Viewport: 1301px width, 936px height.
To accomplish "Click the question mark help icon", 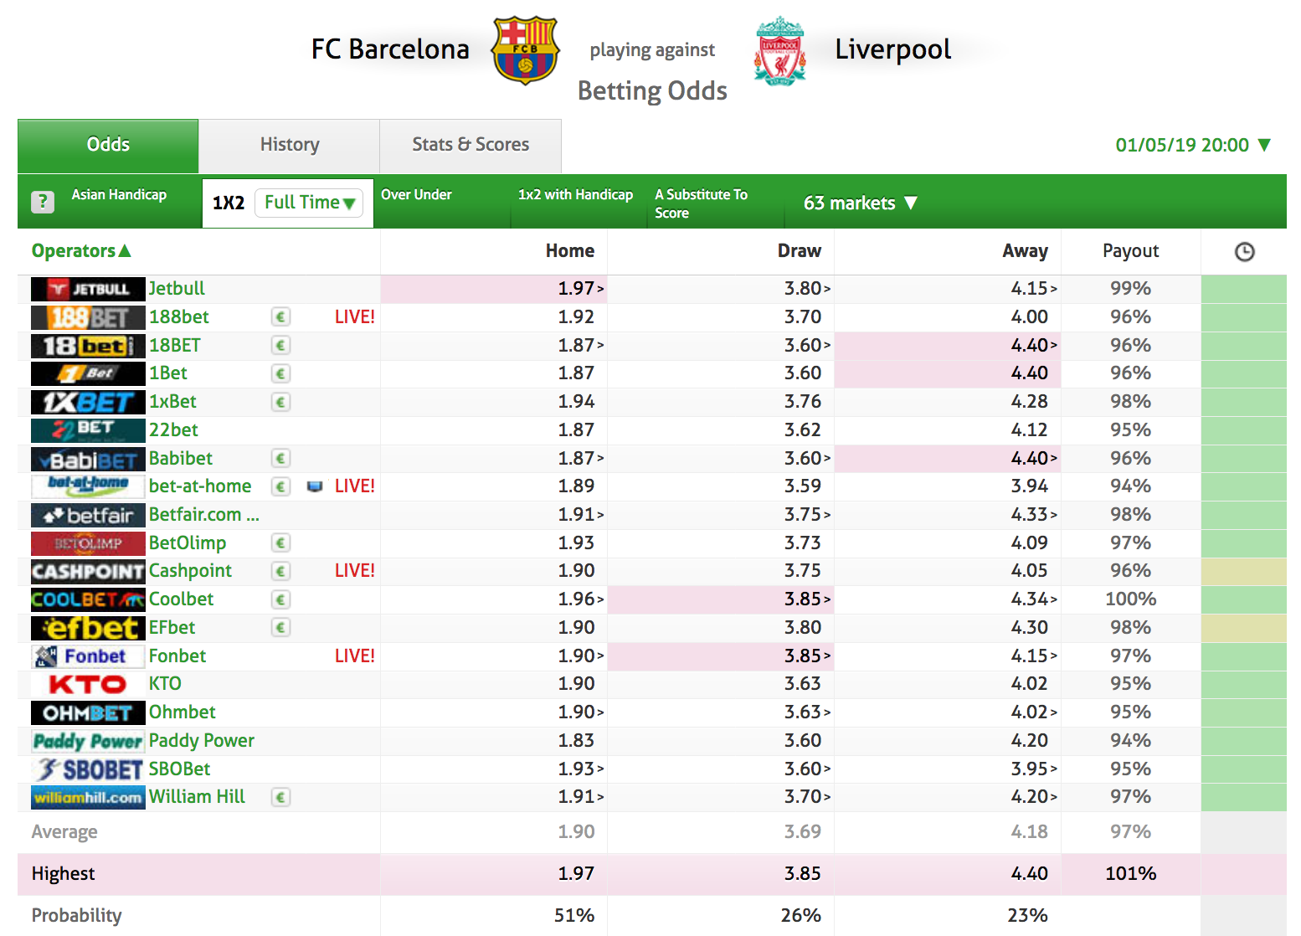I will click(43, 202).
